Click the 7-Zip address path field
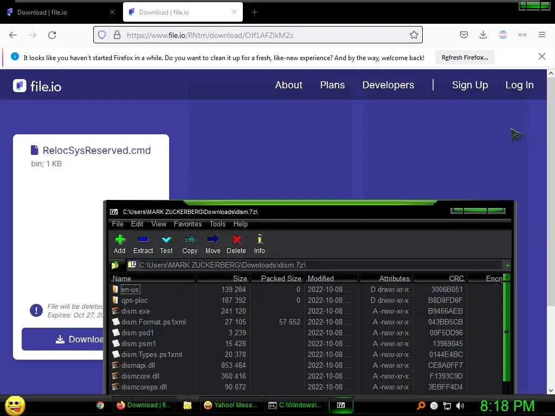This screenshot has width=555, height=416. point(315,265)
